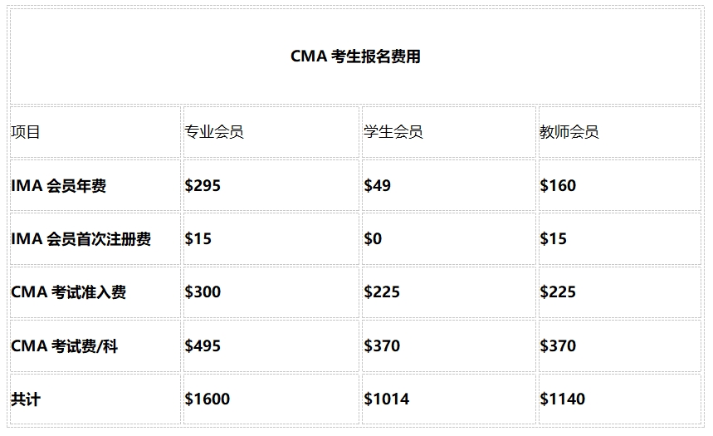Screen dimensions: 713x436
Task: Click the table title CMA 考生报名费用
Action: pos(355,56)
